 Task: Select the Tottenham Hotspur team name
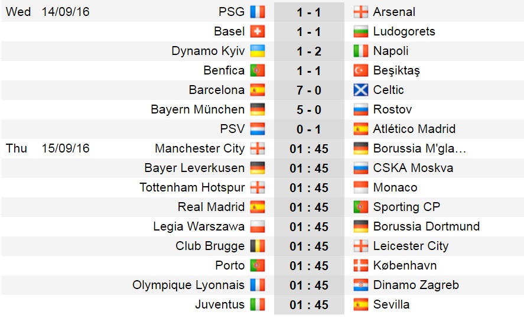tap(192, 187)
